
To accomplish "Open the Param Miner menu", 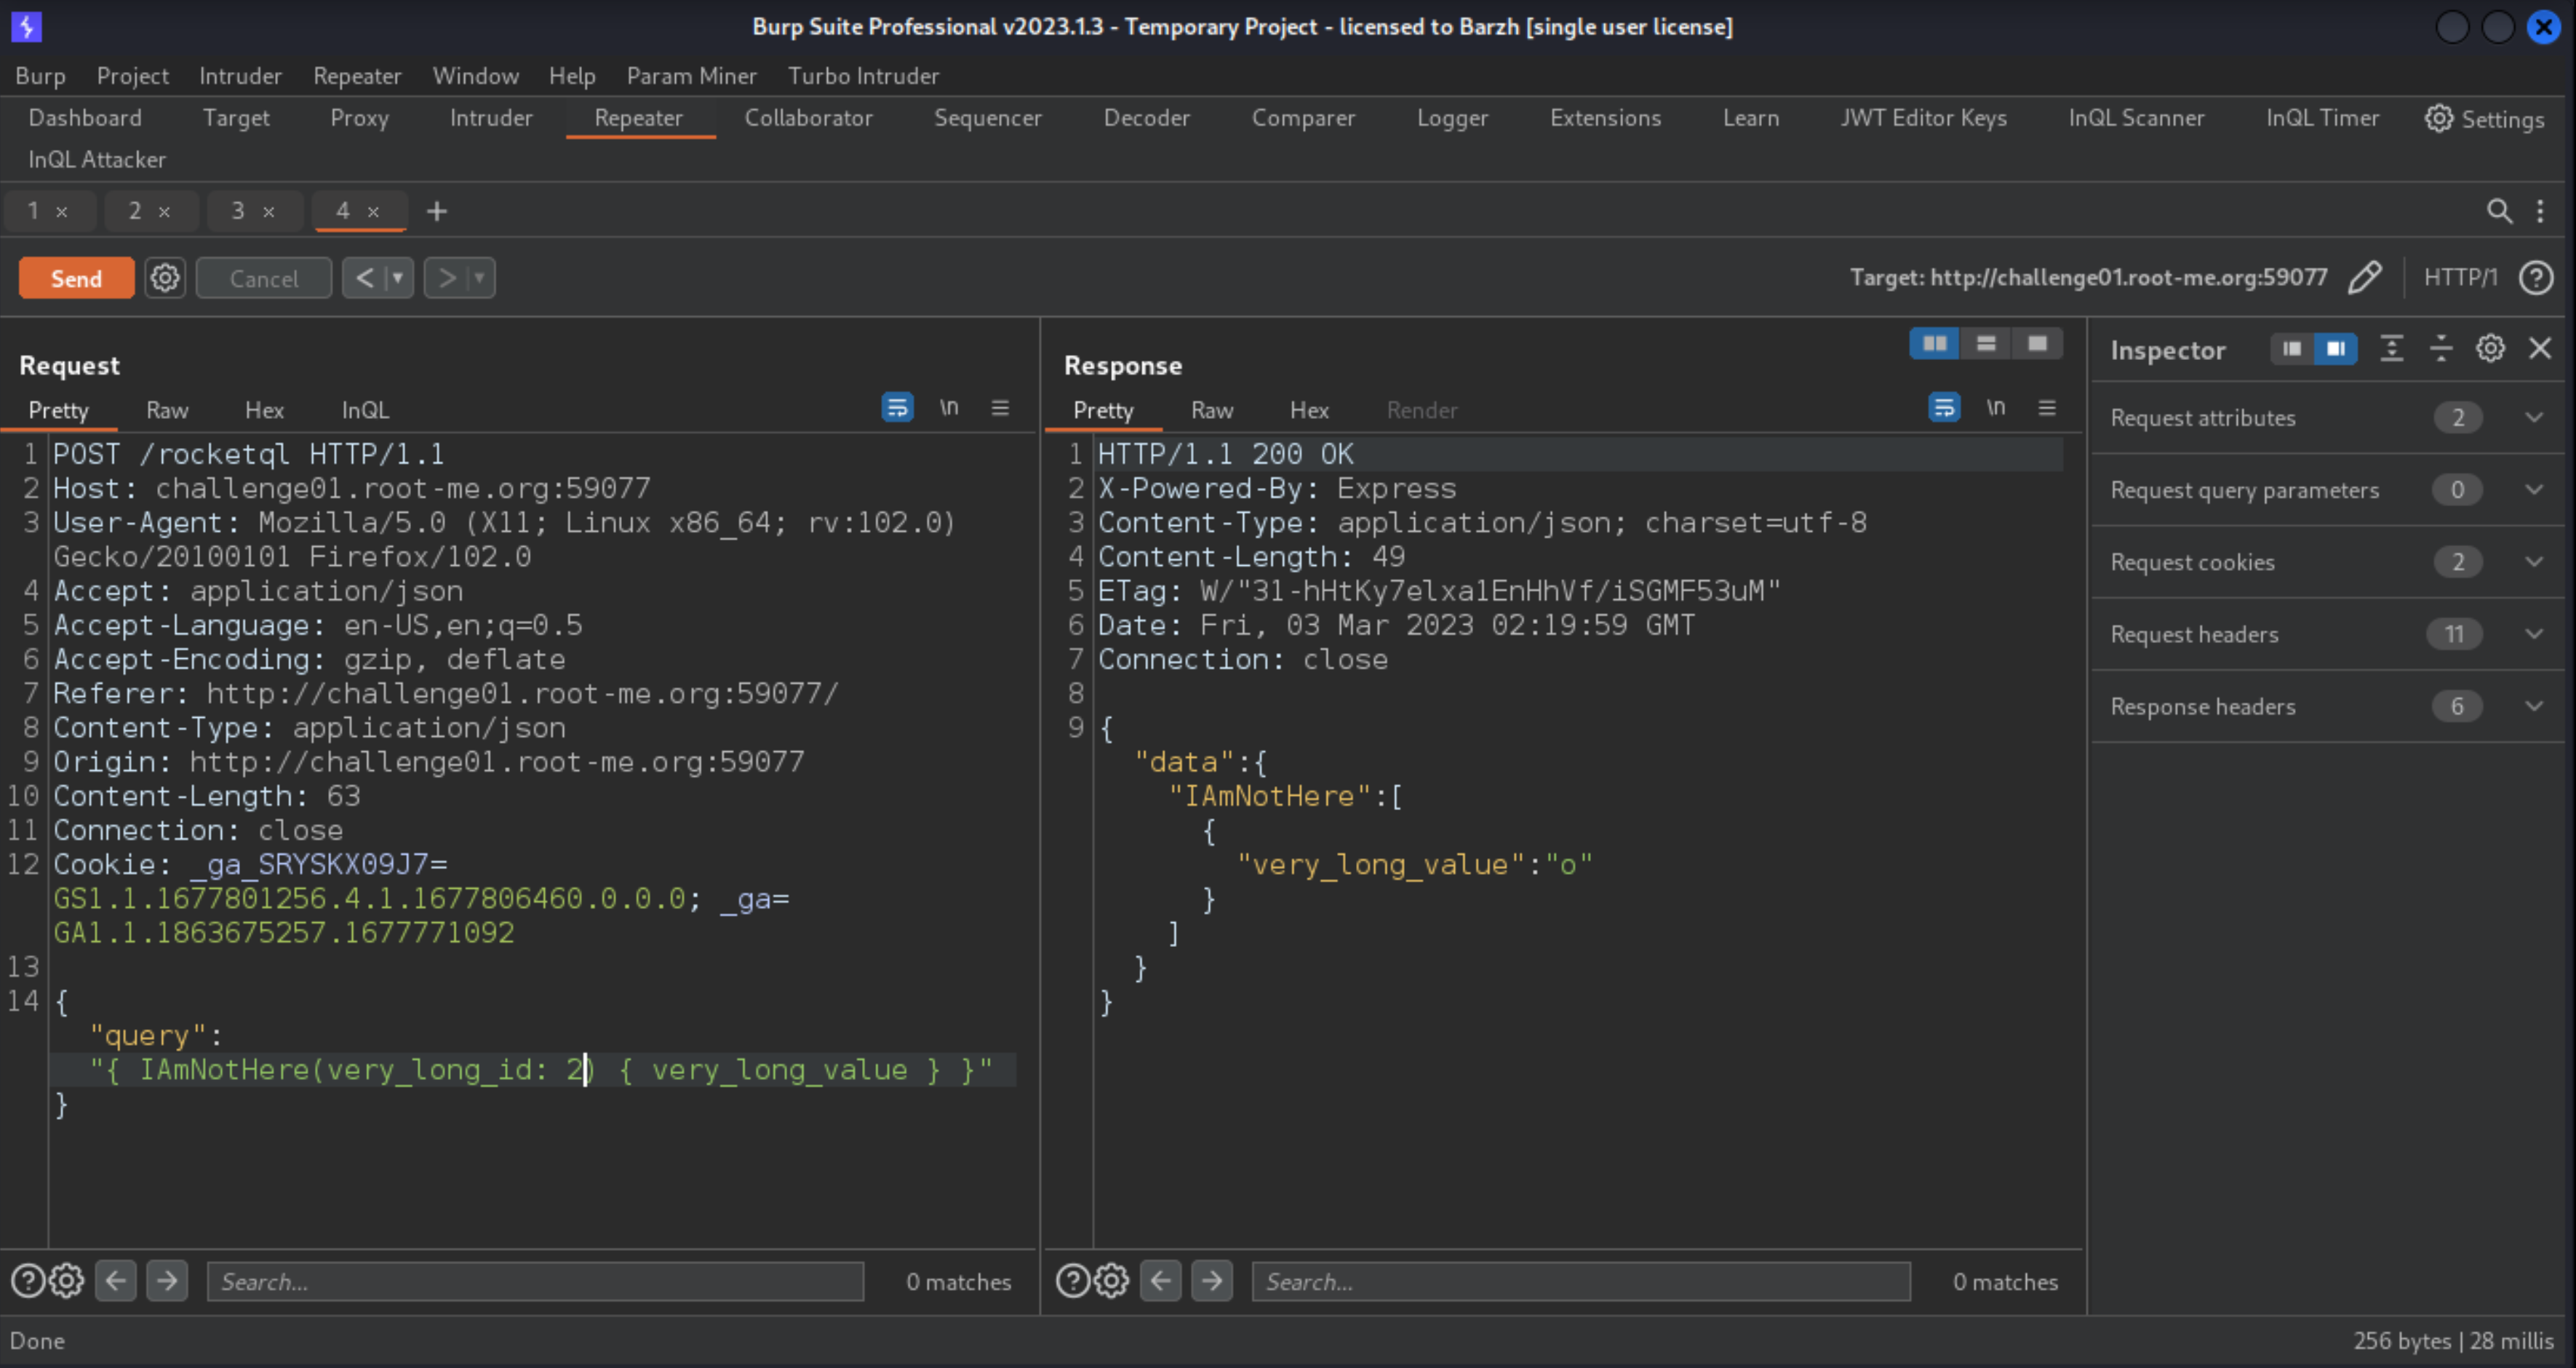I will [x=691, y=76].
